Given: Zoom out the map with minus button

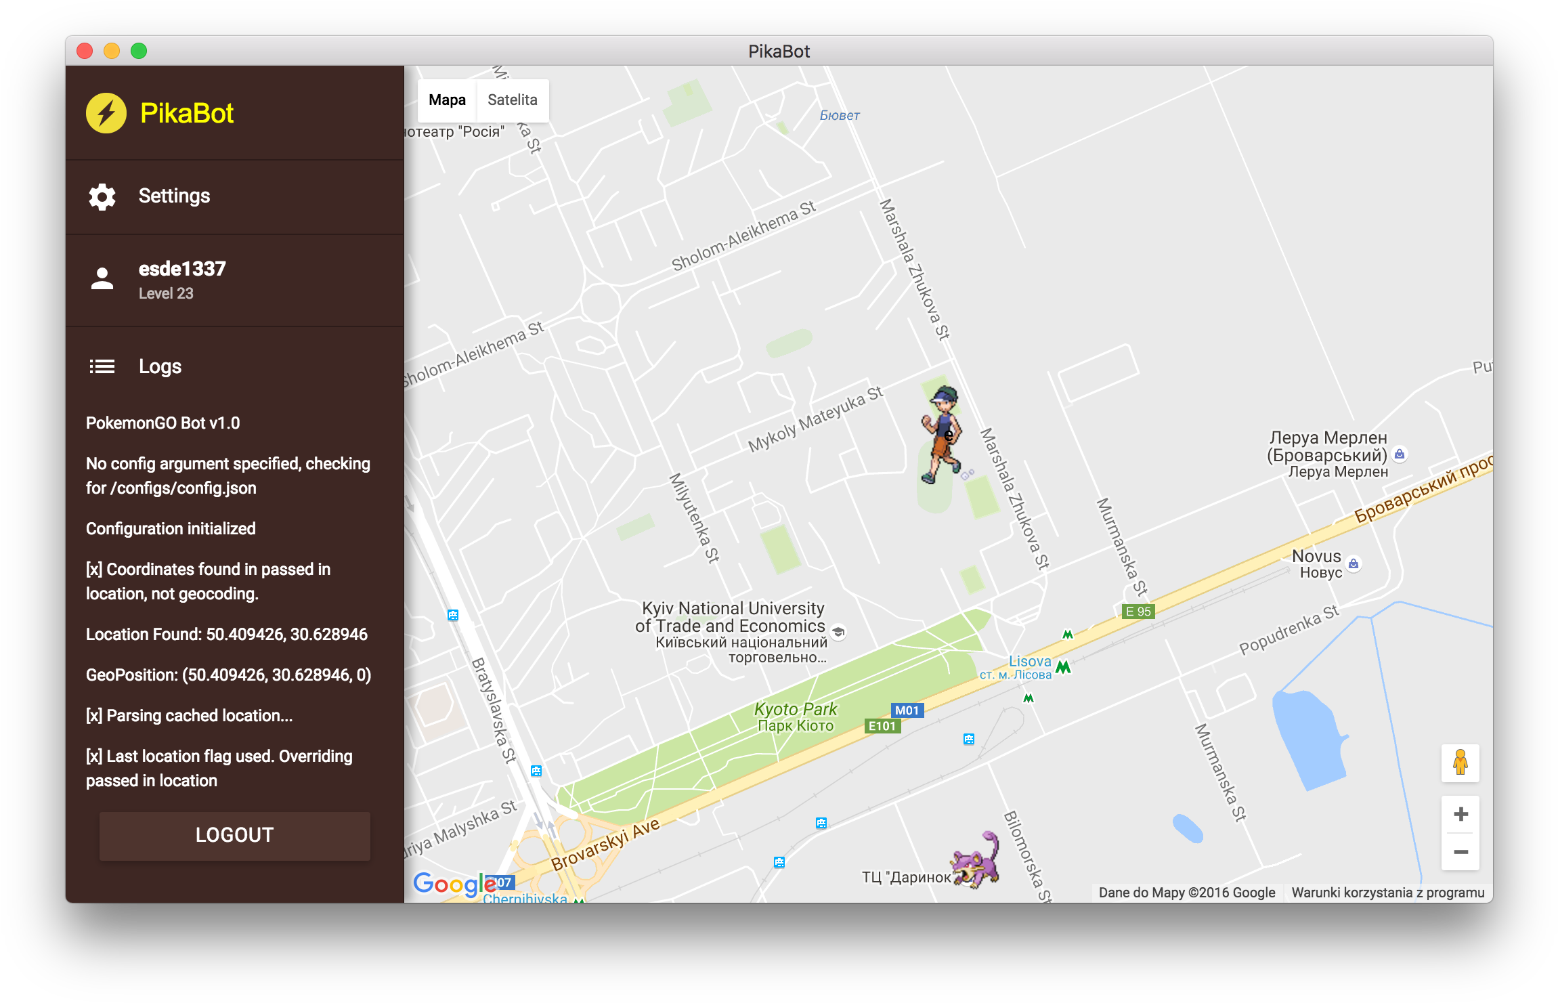Looking at the screenshot, I should tap(1460, 852).
